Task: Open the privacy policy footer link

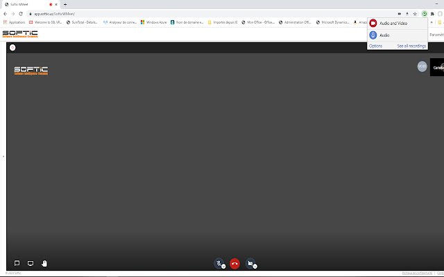Action: [417, 273]
